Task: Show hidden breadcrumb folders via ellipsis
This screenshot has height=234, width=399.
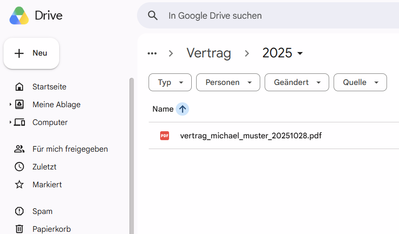Action: coord(152,53)
